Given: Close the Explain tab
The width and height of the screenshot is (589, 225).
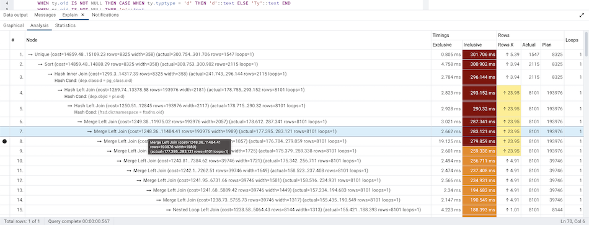Looking at the screenshot, I should [82, 15].
